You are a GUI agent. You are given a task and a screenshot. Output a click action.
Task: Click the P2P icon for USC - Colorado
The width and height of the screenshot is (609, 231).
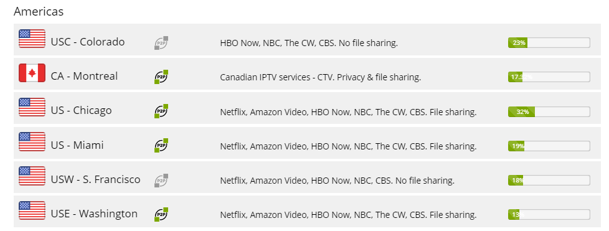(x=161, y=43)
